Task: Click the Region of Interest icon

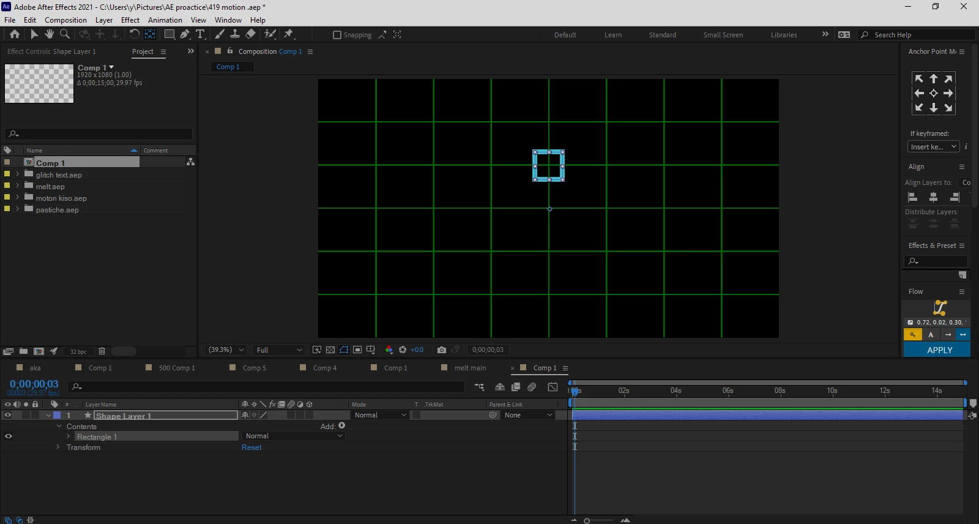Action: (357, 350)
